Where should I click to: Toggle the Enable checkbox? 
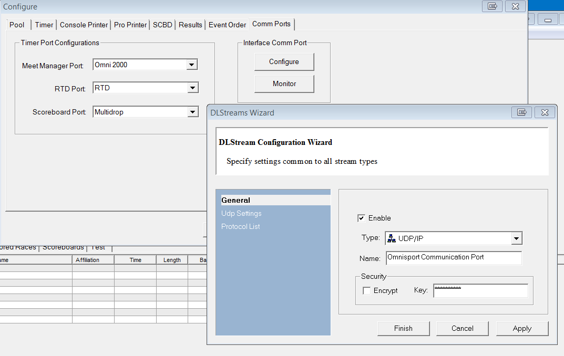(361, 218)
